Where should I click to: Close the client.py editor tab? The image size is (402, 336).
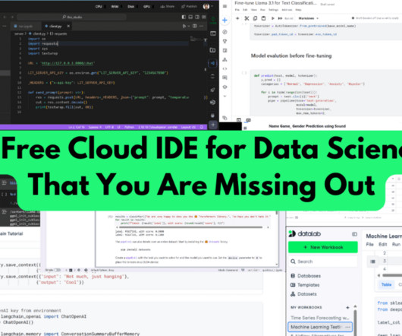68,26
